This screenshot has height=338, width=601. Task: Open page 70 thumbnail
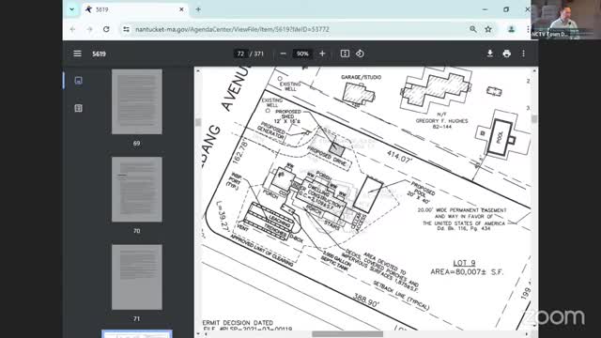tap(137, 190)
